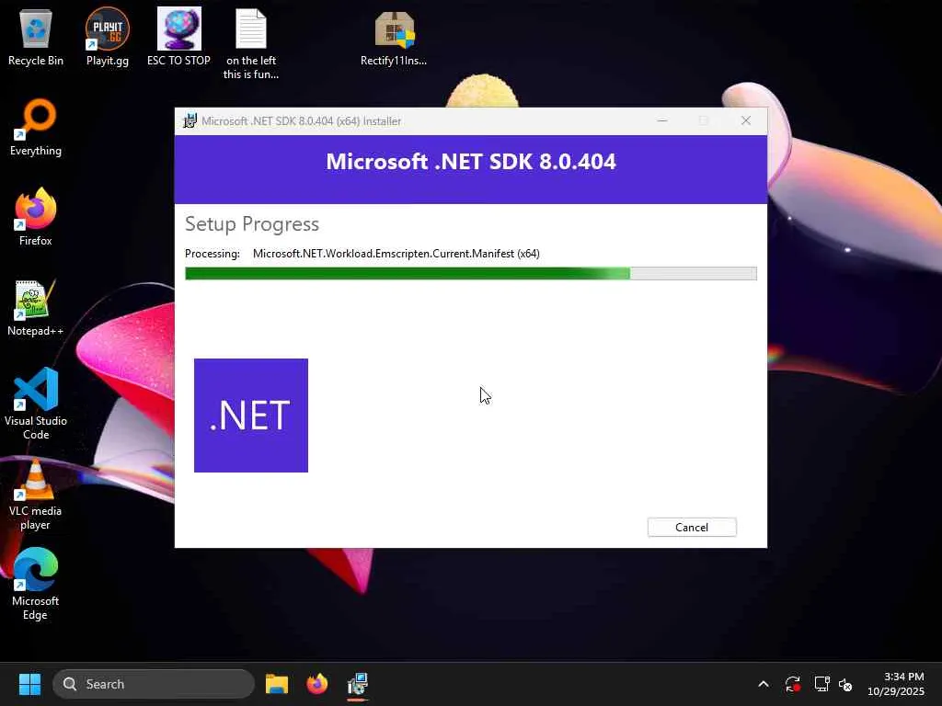Select the Playit.gg desktop shortcut
Viewport: 942px width, 706px height.
(x=108, y=37)
